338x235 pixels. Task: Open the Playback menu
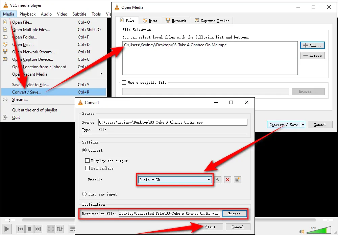point(27,14)
